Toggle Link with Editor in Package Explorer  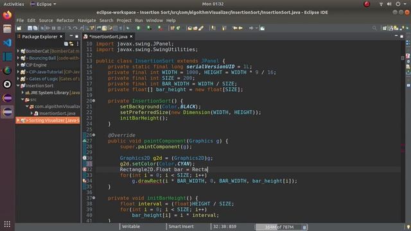pyautogui.click(x=71, y=44)
